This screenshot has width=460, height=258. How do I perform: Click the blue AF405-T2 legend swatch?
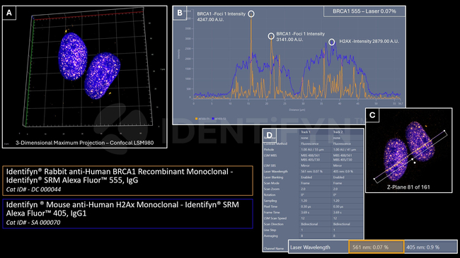(x=213, y=119)
